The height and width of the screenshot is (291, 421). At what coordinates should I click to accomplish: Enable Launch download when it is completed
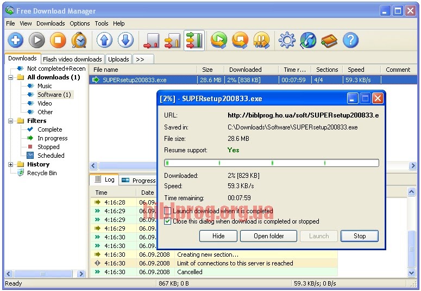tap(167, 211)
